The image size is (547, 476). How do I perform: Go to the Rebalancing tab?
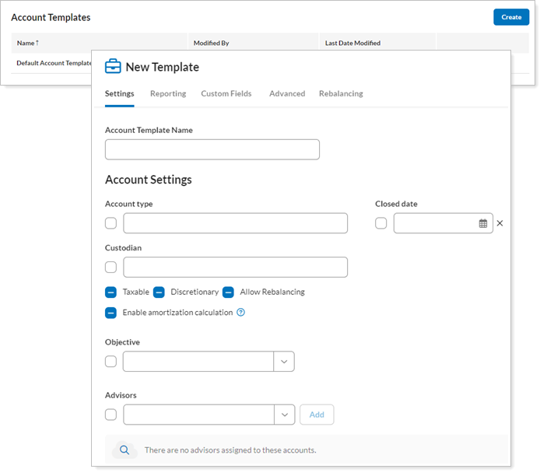pyautogui.click(x=341, y=93)
